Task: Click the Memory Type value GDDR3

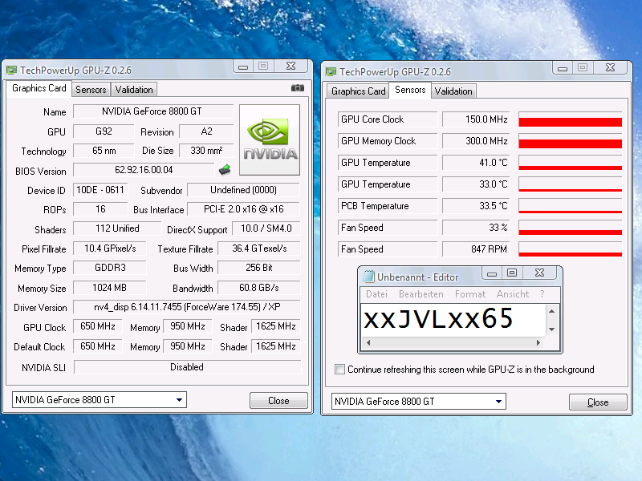Action: coord(110,268)
